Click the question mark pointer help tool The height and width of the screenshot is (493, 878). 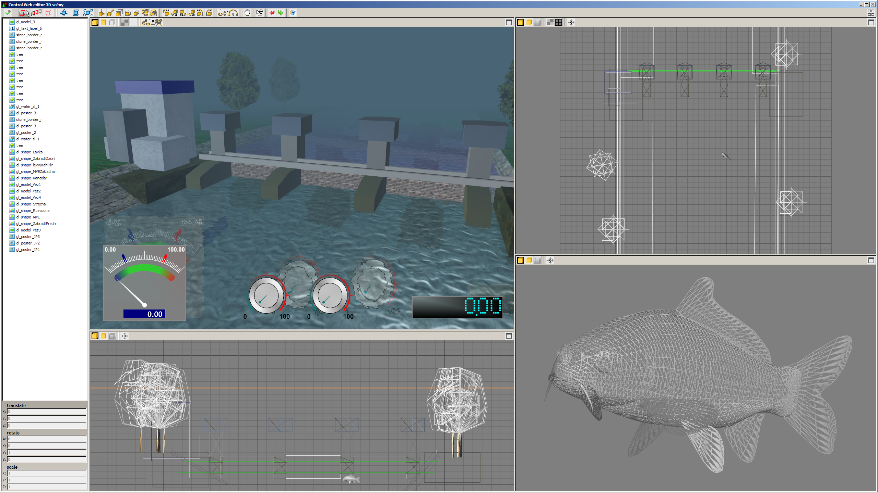(260, 13)
